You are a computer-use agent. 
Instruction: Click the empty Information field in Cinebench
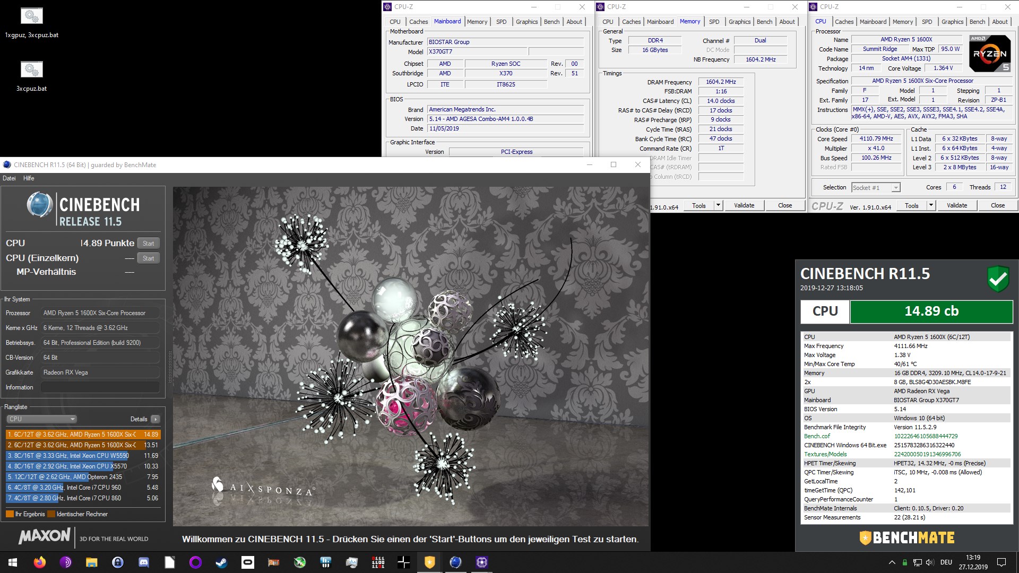(100, 387)
